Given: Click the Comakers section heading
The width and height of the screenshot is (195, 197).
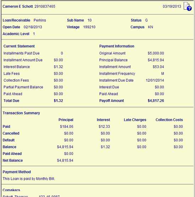Looking at the screenshot, I should click(11, 190).
